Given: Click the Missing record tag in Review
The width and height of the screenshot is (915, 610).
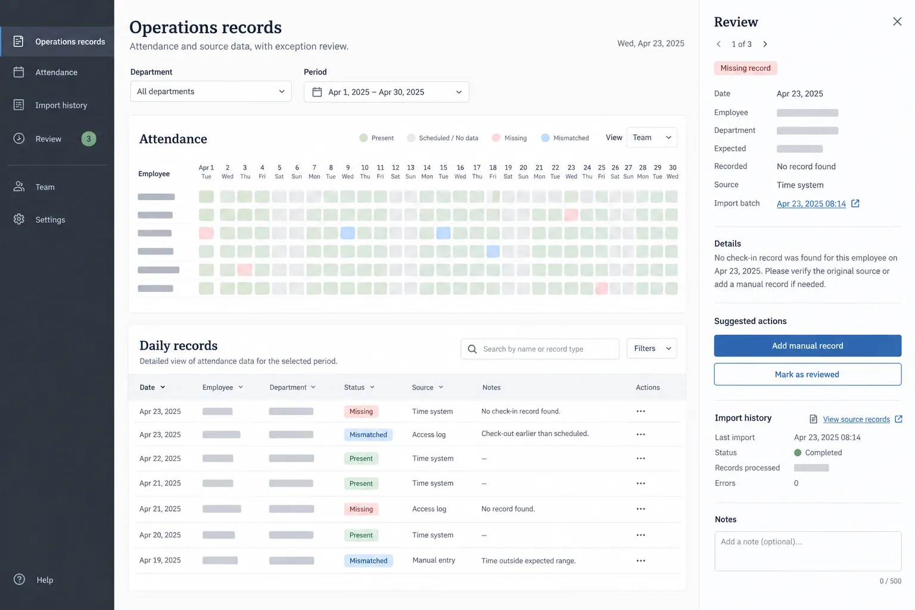Looking at the screenshot, I should coord(745,68).
